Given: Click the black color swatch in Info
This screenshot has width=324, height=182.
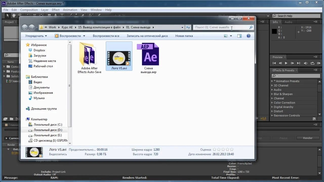Looking at the screenshot, I should click(x=274, y=31).
